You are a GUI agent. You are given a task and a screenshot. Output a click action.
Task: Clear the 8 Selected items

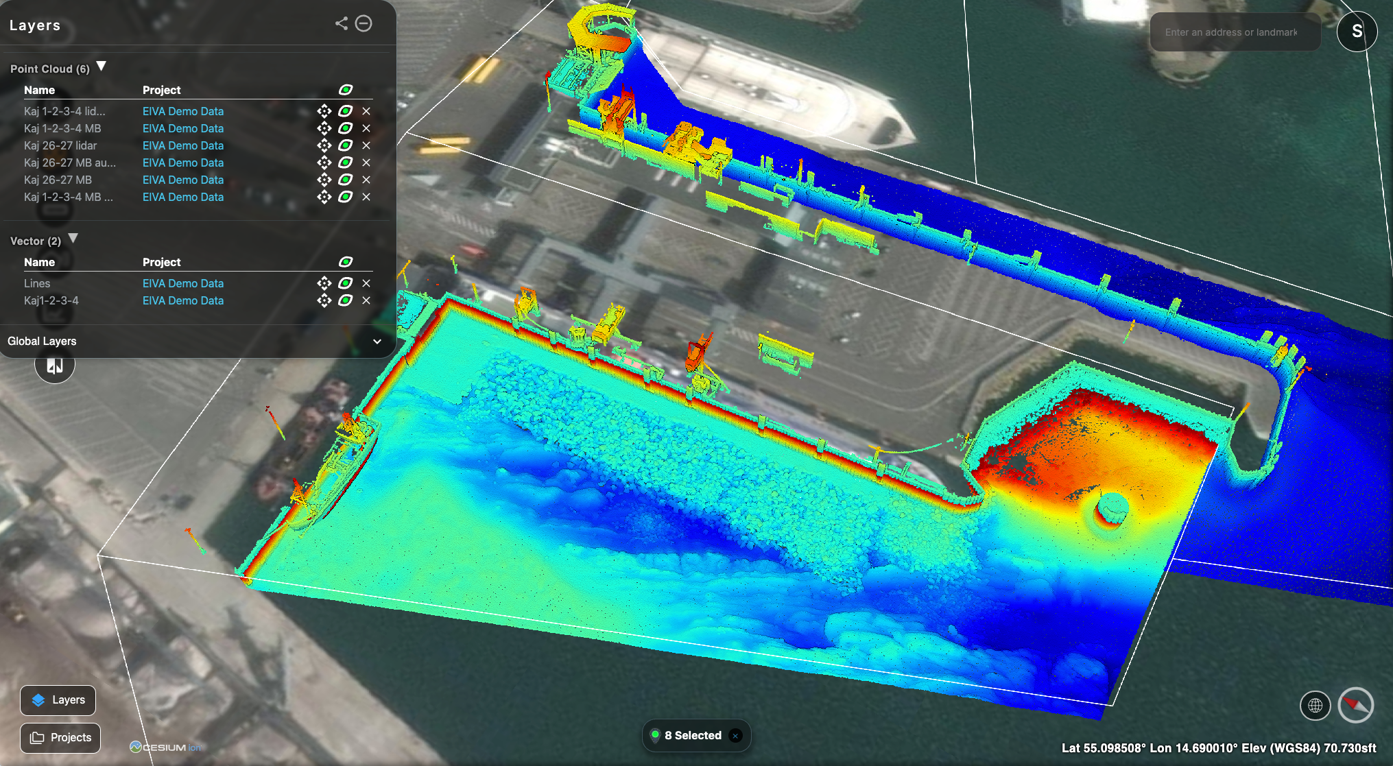(x=735, y=735)
